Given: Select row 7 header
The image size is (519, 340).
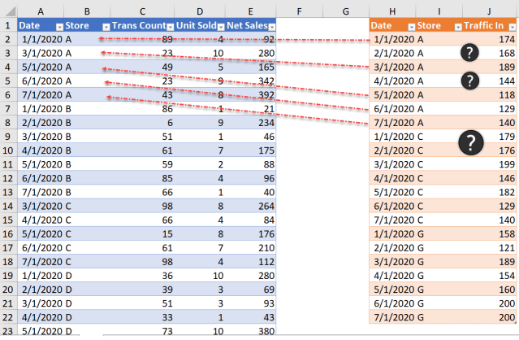Looking at the screenshot, I should click(x=8, y=109).
